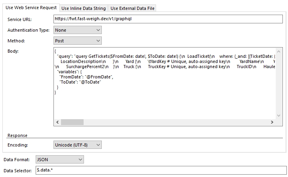The image size is (288, 177).
Task: Open the Data Format JSON dropdown
Action: point(59,160)
